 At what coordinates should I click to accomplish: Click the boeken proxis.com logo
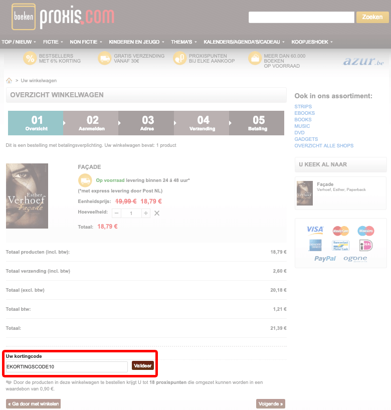tap(63, 17)
